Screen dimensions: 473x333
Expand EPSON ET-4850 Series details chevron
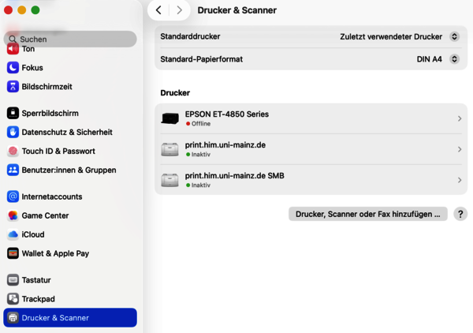[x=460, y=118]
